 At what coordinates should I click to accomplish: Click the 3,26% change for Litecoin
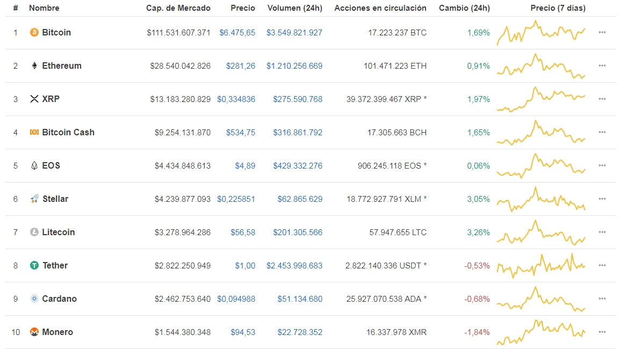[479, 232]
